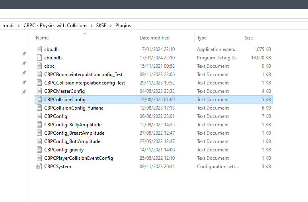Click the CBPCollisionConfig_Yuriana file icon

39,108
